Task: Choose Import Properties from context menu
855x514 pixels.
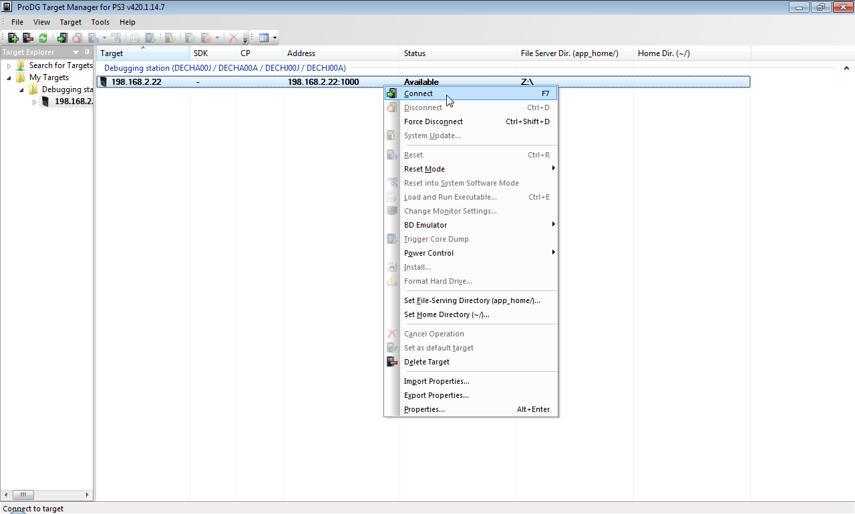Action: coord(471,381)
